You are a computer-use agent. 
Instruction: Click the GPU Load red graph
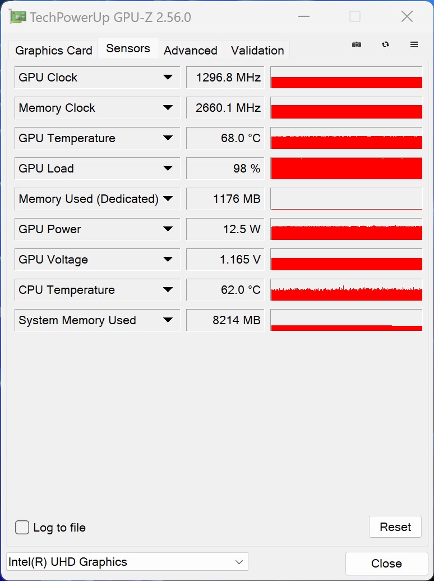(x=347, y=169)
